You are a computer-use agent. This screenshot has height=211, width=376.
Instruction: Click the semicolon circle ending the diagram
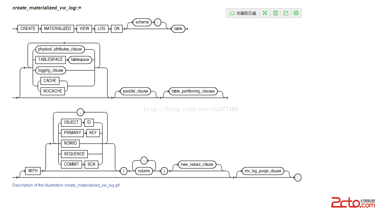point(298,177)
